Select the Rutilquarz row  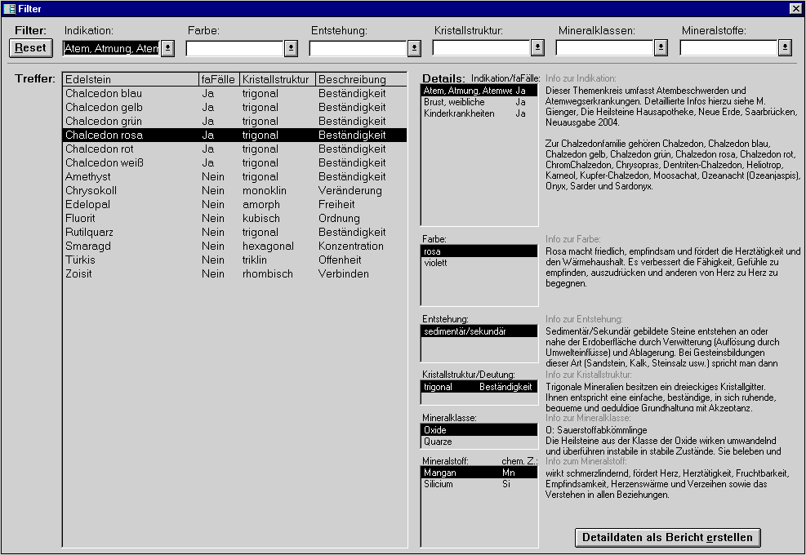pos(235,233)
